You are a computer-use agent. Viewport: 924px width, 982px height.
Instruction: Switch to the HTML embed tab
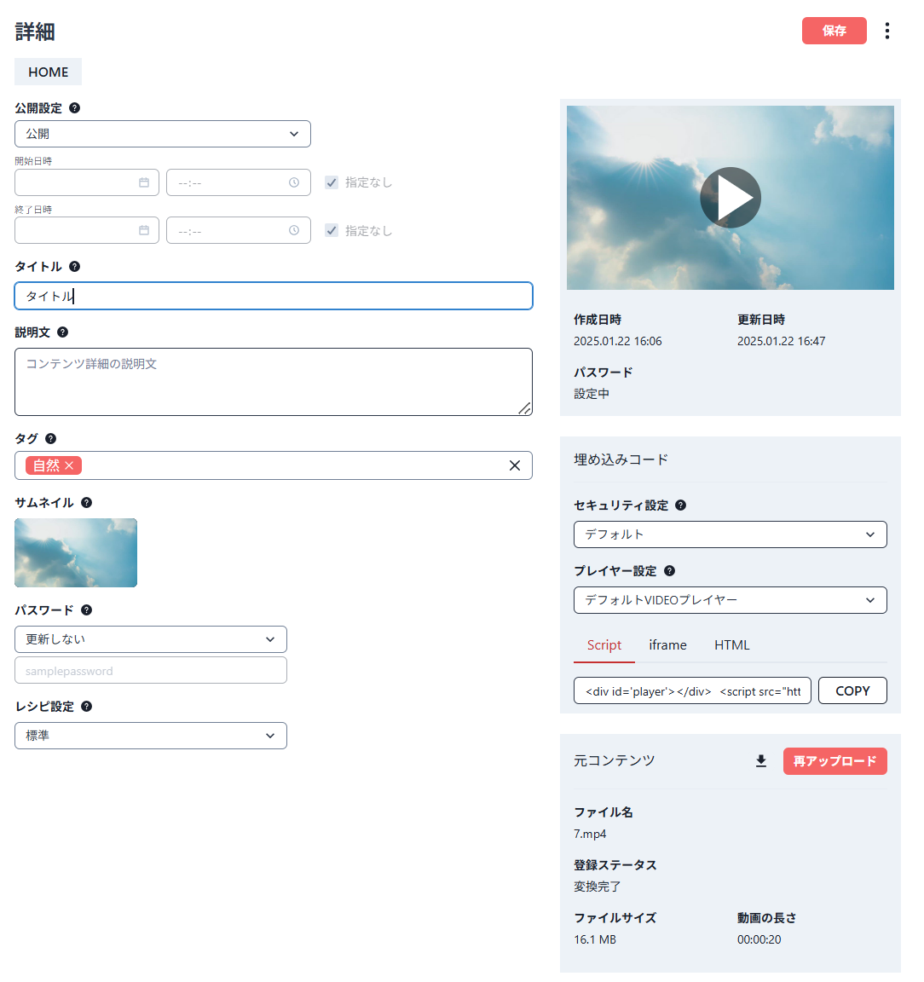(731, 645)
